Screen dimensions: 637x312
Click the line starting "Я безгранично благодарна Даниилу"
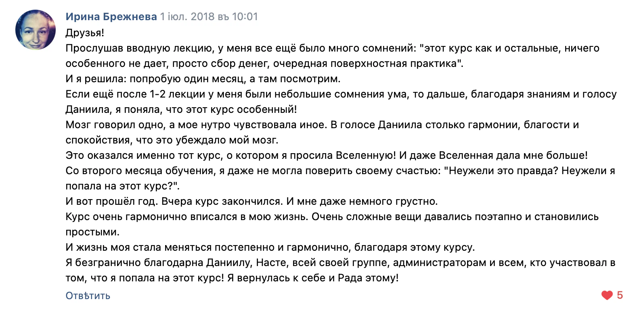coord(341,263)
